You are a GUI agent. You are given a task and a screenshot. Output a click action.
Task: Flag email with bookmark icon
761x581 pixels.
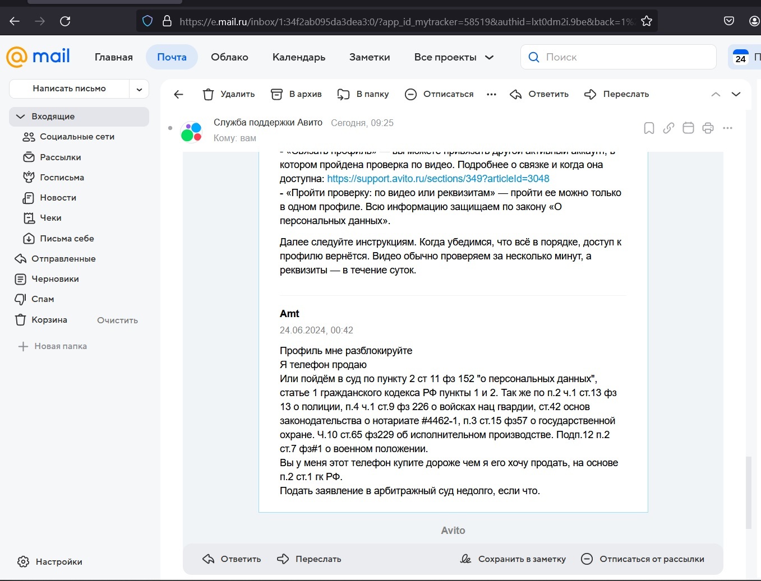point(649,128)
